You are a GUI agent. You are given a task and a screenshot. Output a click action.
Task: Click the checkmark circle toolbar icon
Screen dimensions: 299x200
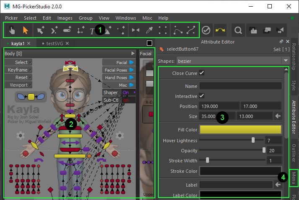pos(206,30)
